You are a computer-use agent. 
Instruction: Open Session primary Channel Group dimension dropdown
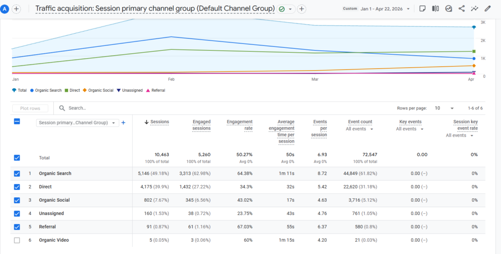[x=78, y=123]
